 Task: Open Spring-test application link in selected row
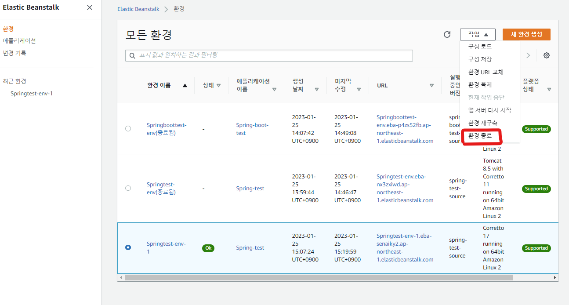coord(250,248)
